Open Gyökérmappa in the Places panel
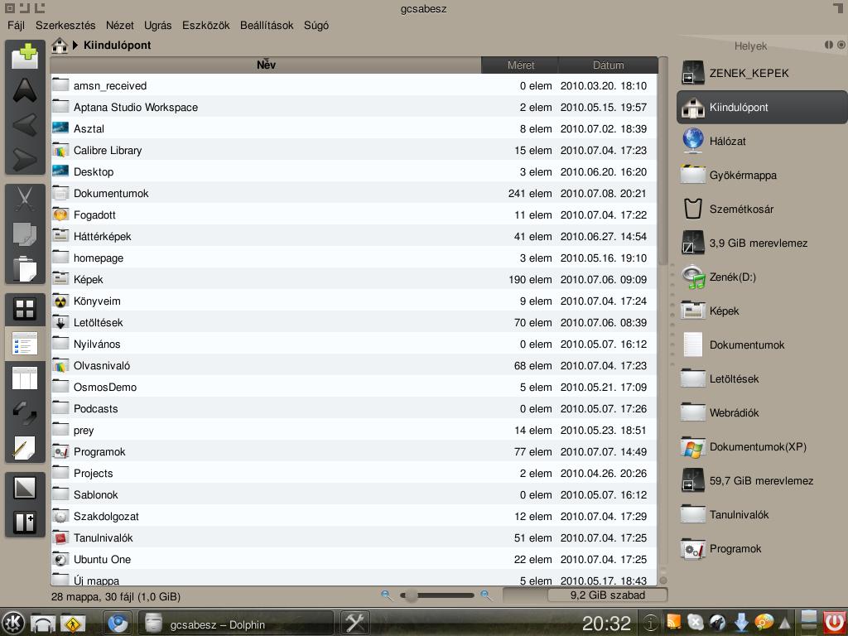Screen dimensions: 848x636 tap(762, 176)
